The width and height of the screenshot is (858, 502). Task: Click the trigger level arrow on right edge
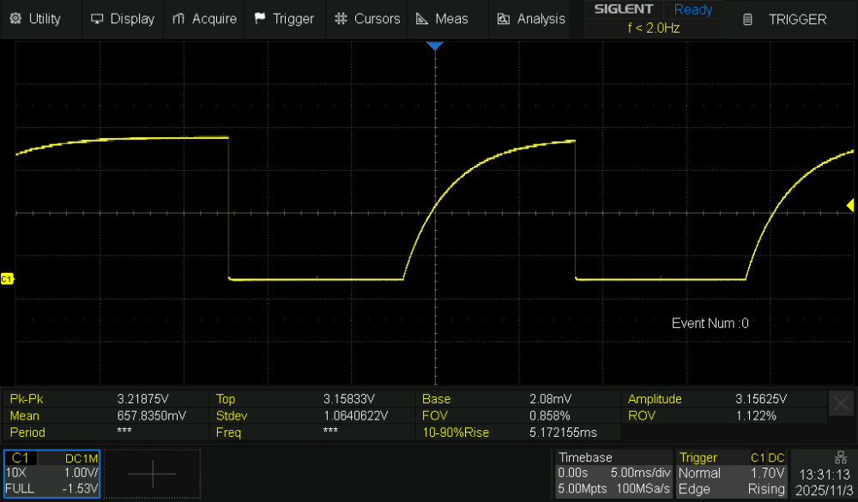[850, 205]
